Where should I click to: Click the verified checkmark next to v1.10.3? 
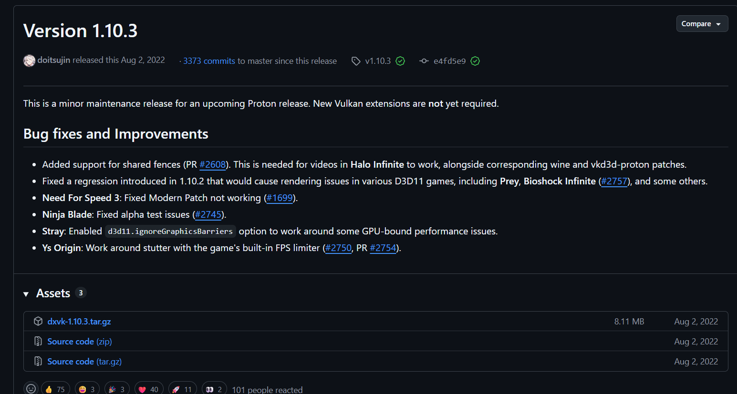coord(401,61)
